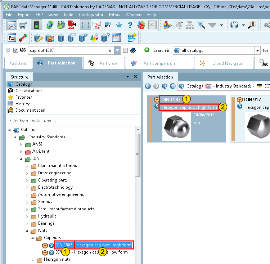Go up one level with up arrow
270x264 pixels.
(x=173, y=86)
